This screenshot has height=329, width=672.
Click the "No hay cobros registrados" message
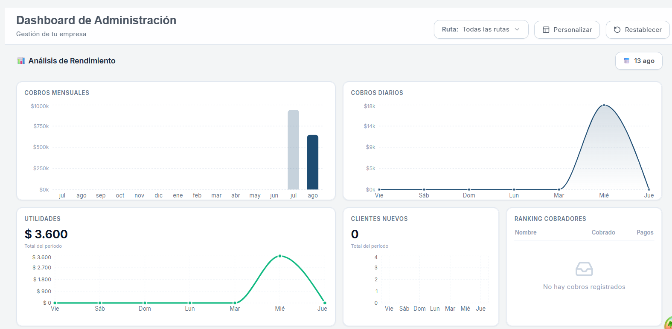tap(584, 287)
